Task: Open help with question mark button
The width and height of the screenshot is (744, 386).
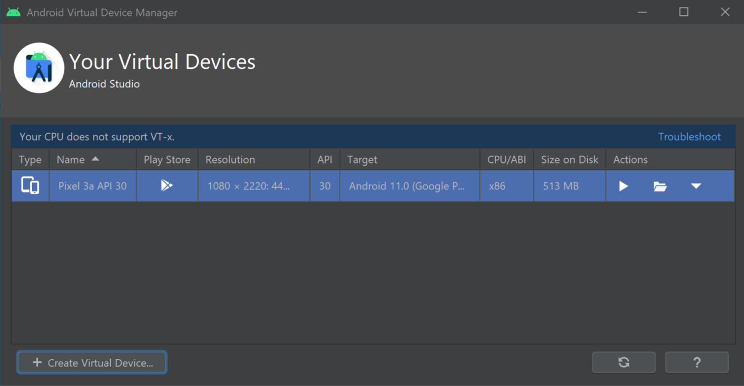Action: point(697,362)
